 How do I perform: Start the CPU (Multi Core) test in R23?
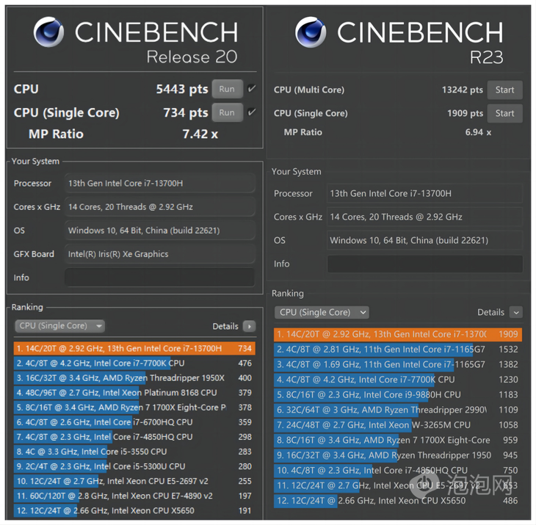coord(504,90)
